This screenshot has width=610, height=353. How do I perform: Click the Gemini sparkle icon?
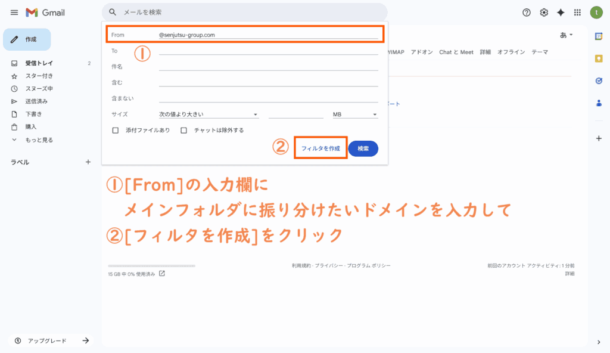pos(561,13)
